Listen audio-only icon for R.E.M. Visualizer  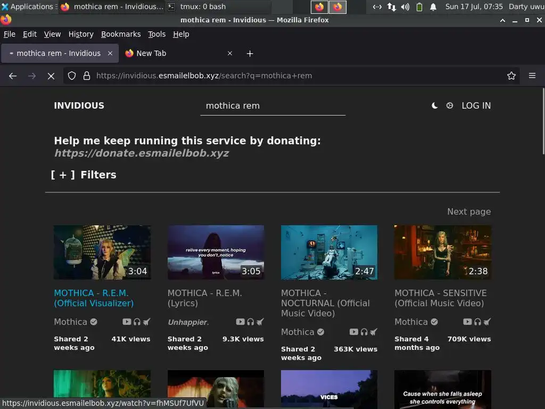(137, 322)
